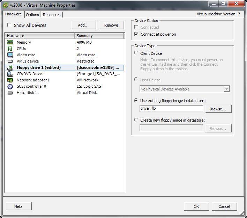Click the driver.flp floppy image text field
247x218 pixels.
[171, 109]
